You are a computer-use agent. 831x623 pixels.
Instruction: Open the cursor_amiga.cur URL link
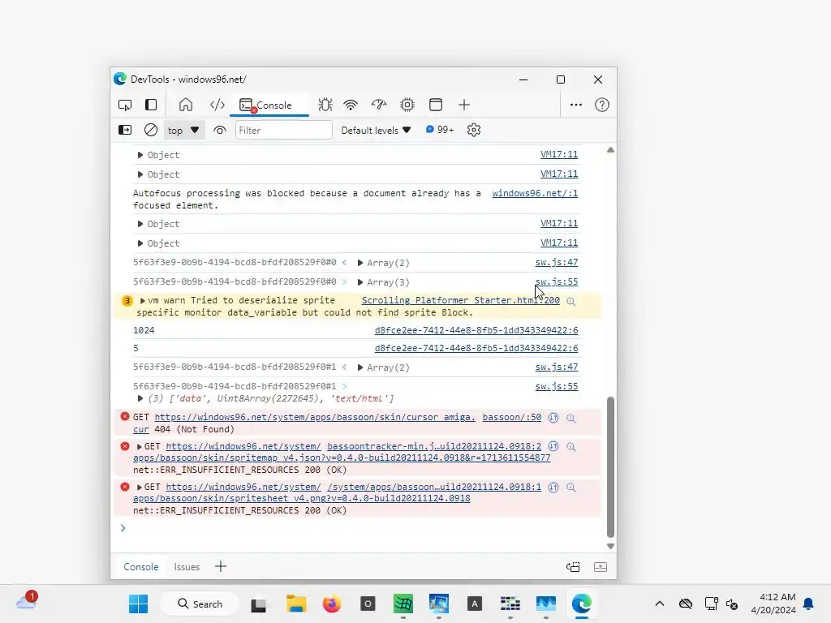pos(315,418)
